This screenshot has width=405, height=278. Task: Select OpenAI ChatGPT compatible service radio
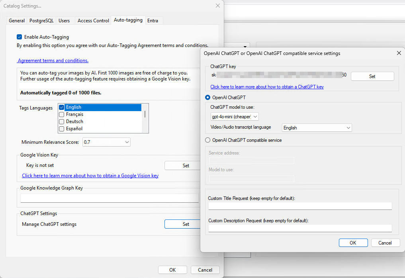tap(207, 140)
